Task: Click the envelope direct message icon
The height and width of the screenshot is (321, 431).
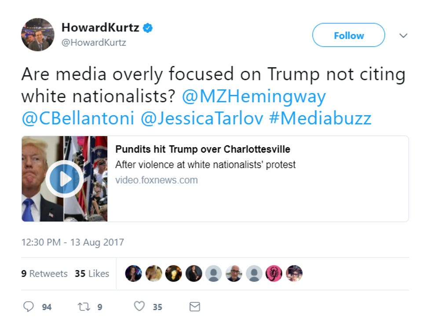Action: pos(194,307)
